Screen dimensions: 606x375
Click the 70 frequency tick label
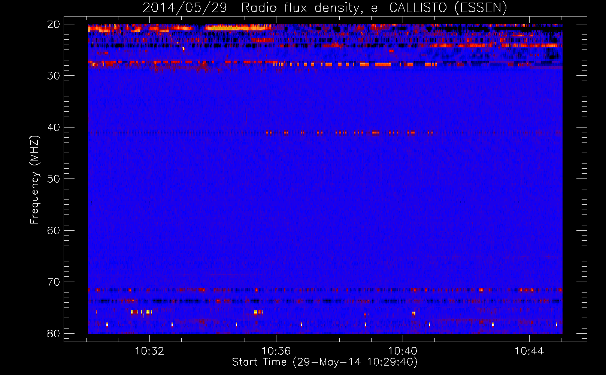[x=54, y=282]
